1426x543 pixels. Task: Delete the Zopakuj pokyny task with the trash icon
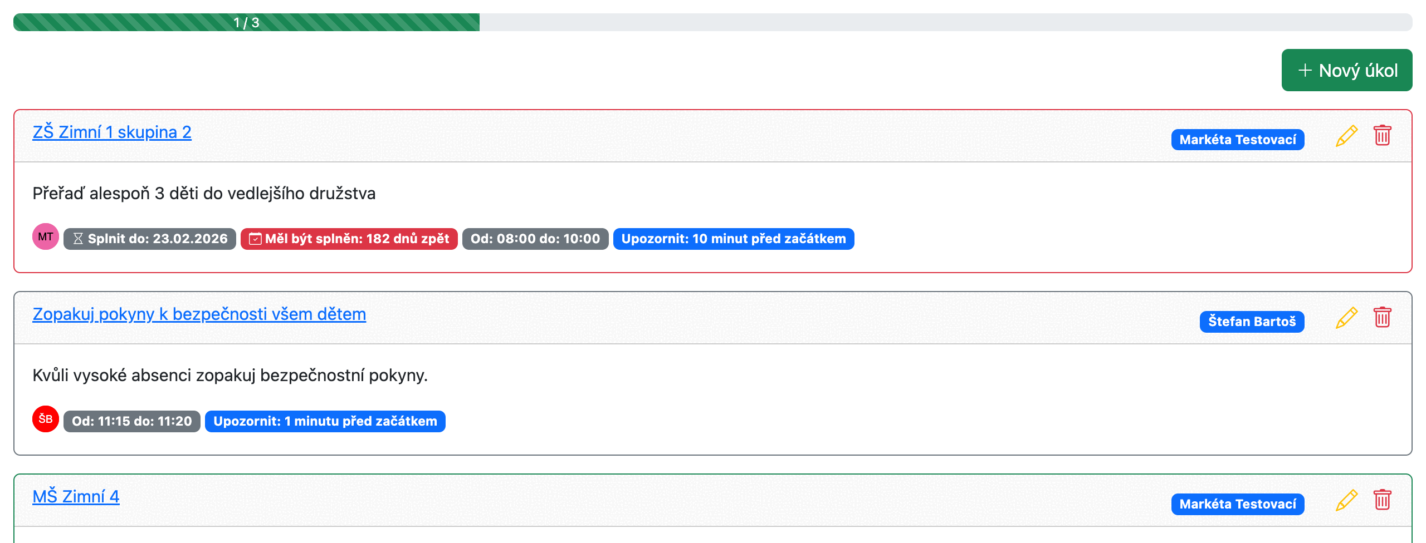tap(1383, 317)
